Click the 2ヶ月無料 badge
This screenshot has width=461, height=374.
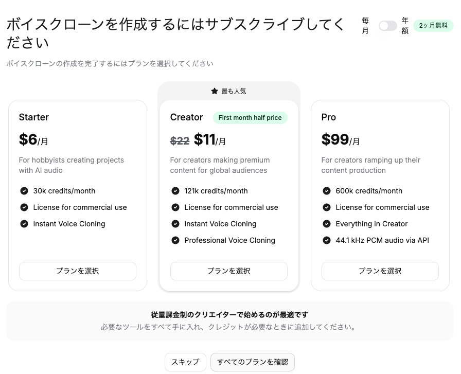pyautogui.click(x=433, y=26)
